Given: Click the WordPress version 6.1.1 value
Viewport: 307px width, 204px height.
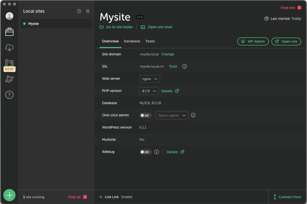Looking at the screenshot, I should pyautogui.click(x=143, y=127).
